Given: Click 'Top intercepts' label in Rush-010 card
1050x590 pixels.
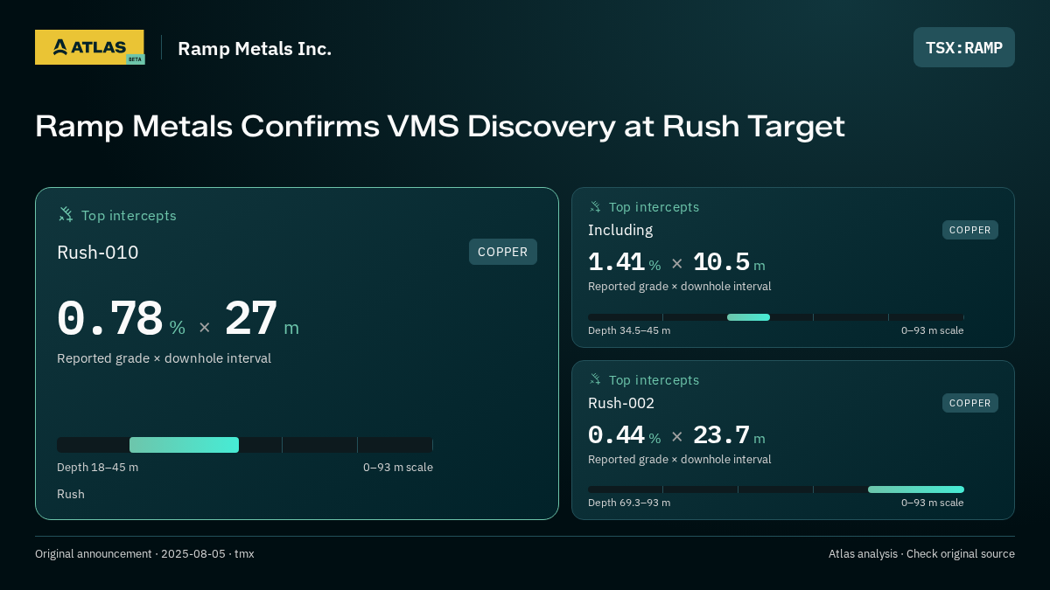Looking at the screenshot, I should point(129,215).
